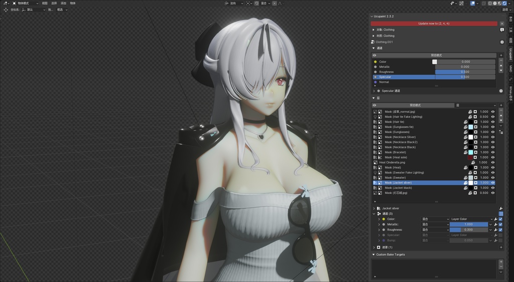Open the 视图 menu
The image size is (514, 282).
pos(45,4)
